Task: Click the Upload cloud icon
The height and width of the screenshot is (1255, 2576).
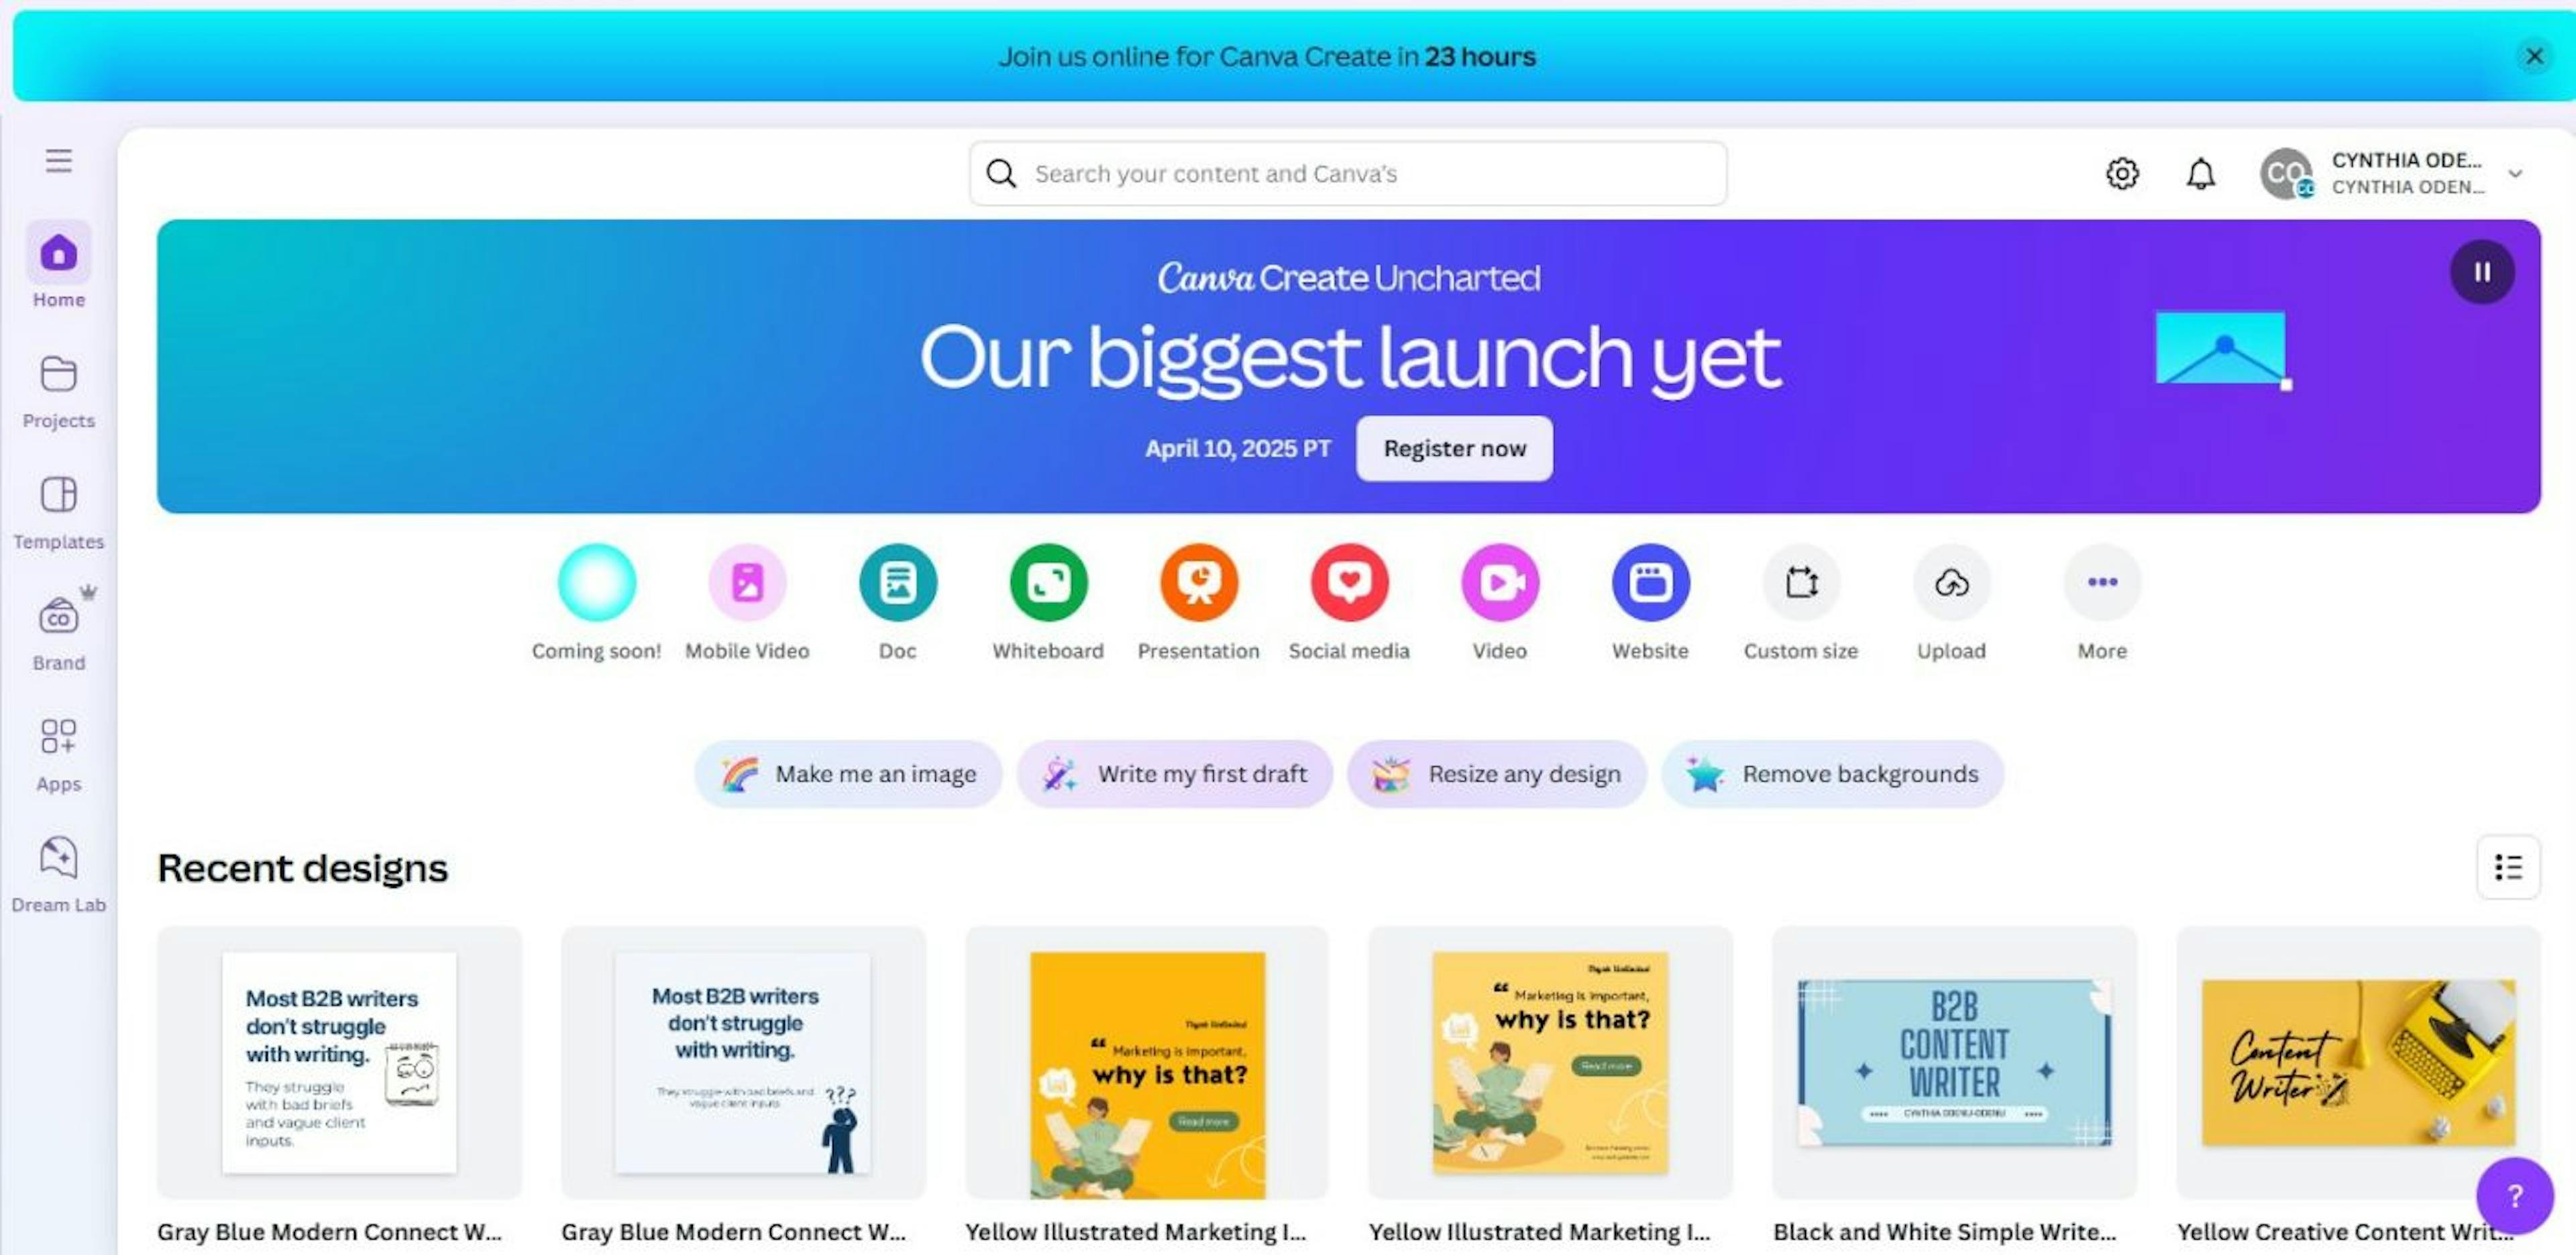Action: pyautogui.click(x=1951, y=582)
